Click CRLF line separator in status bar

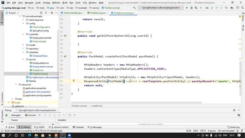(x=196, y=131)
